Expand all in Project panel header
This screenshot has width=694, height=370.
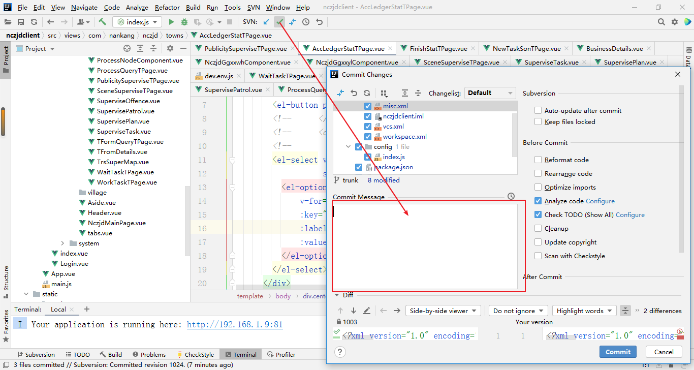tap(141, 48)
